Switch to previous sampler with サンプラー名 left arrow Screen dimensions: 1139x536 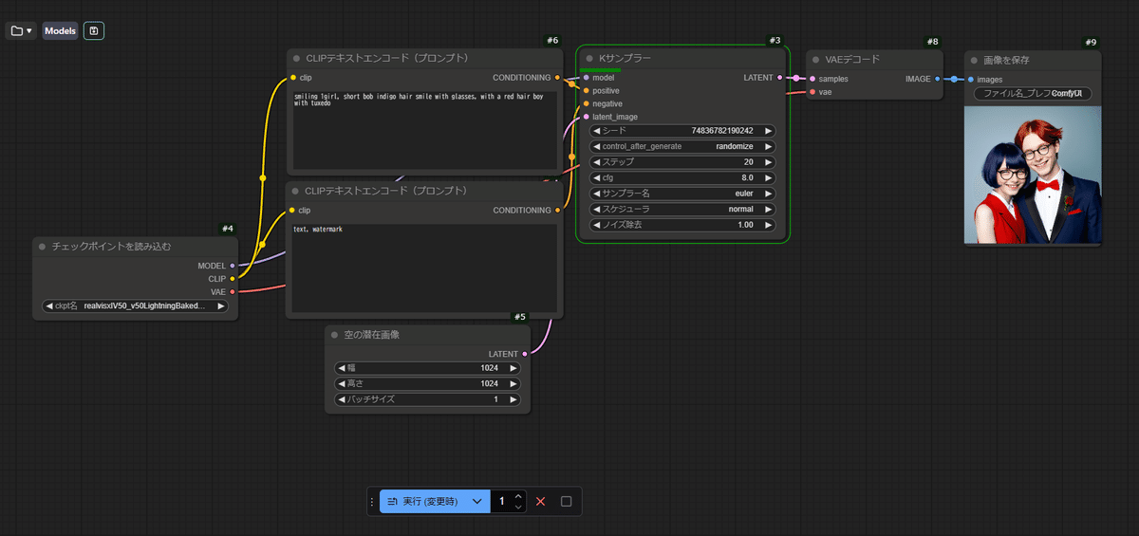(597, 194)
